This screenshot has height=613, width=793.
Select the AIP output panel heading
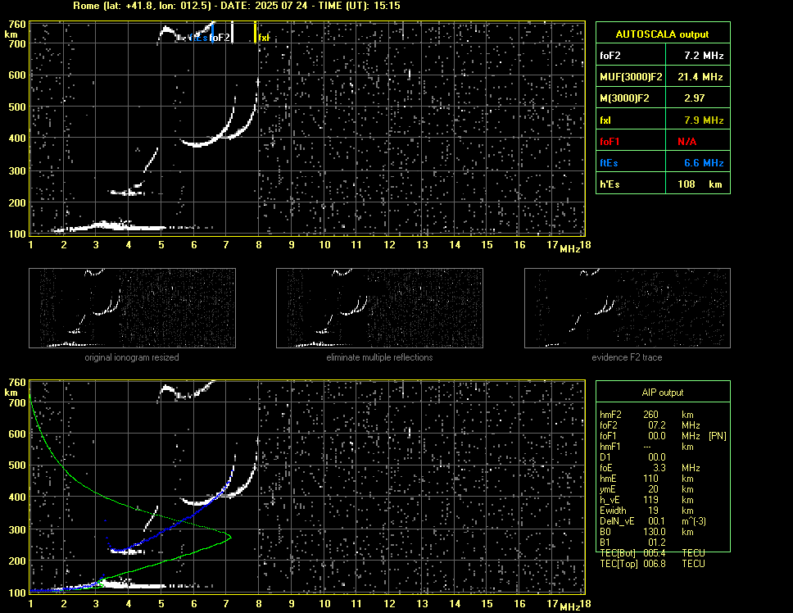662,393
